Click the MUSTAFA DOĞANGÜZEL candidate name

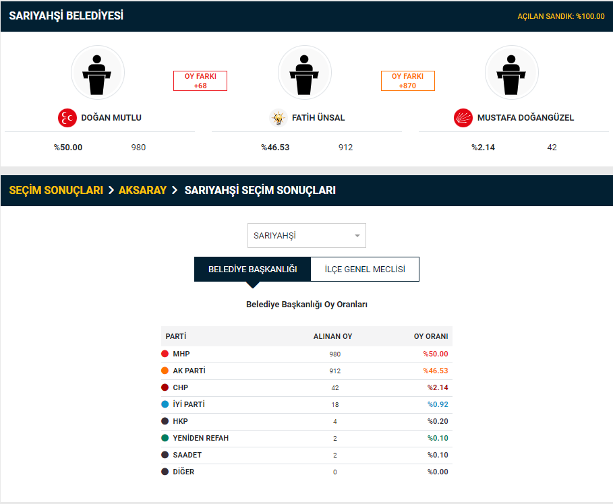click(525, 118)
